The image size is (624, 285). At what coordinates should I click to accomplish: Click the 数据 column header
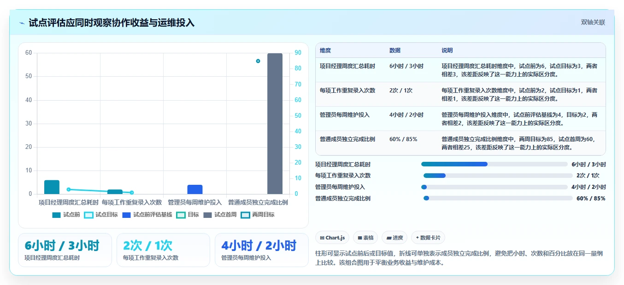(395, 51)
